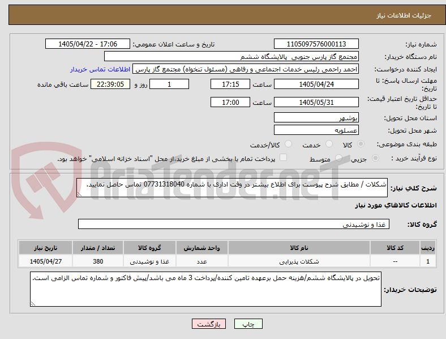Click the unit cell عدد
This screenshot has height=339, width=446.
pos(201,261)
